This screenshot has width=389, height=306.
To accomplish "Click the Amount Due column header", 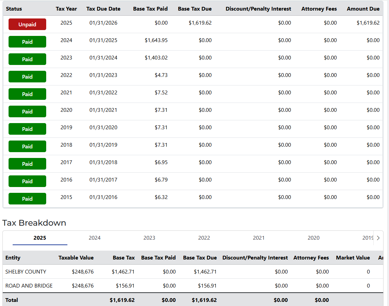I will click(x=363, y=9).
